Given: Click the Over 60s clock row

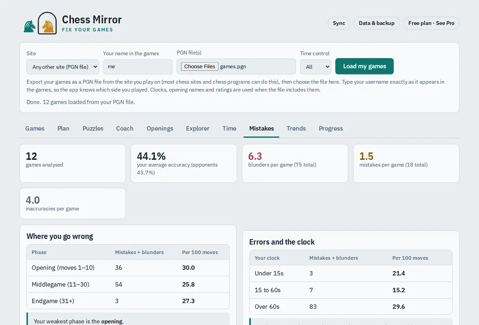Looking at the screenshot, I should [x=351, y=307].
